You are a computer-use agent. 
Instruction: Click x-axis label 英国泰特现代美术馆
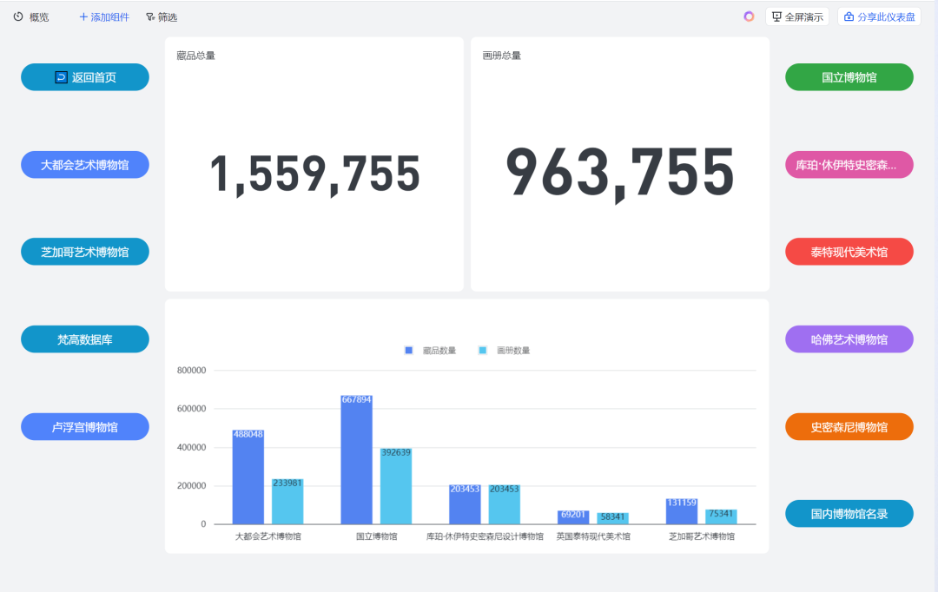[x=593, y=536]
